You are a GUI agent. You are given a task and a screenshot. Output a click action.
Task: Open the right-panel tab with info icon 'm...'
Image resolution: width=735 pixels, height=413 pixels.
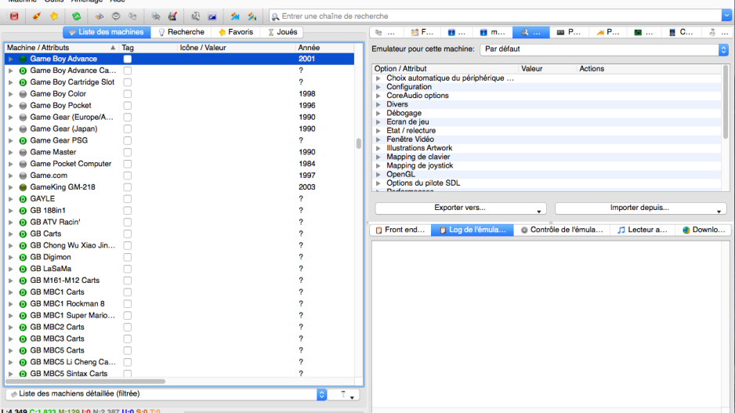494,32
